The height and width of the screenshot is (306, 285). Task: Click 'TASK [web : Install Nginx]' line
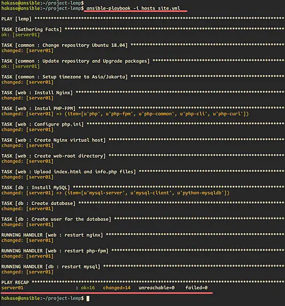(37, 92)
